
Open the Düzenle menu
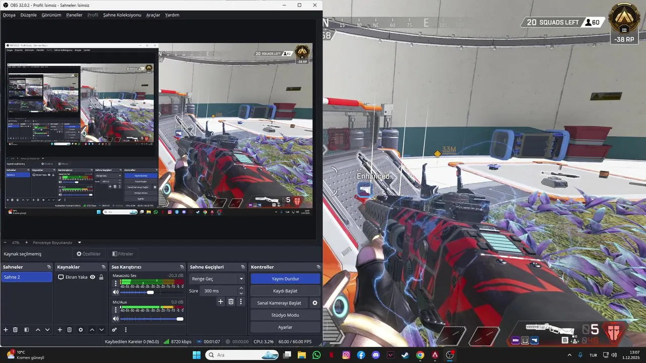pos(29,15)
